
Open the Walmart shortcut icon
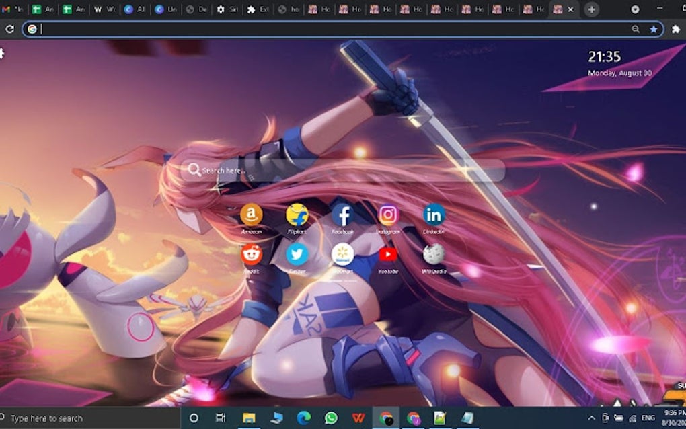(342, 254)
